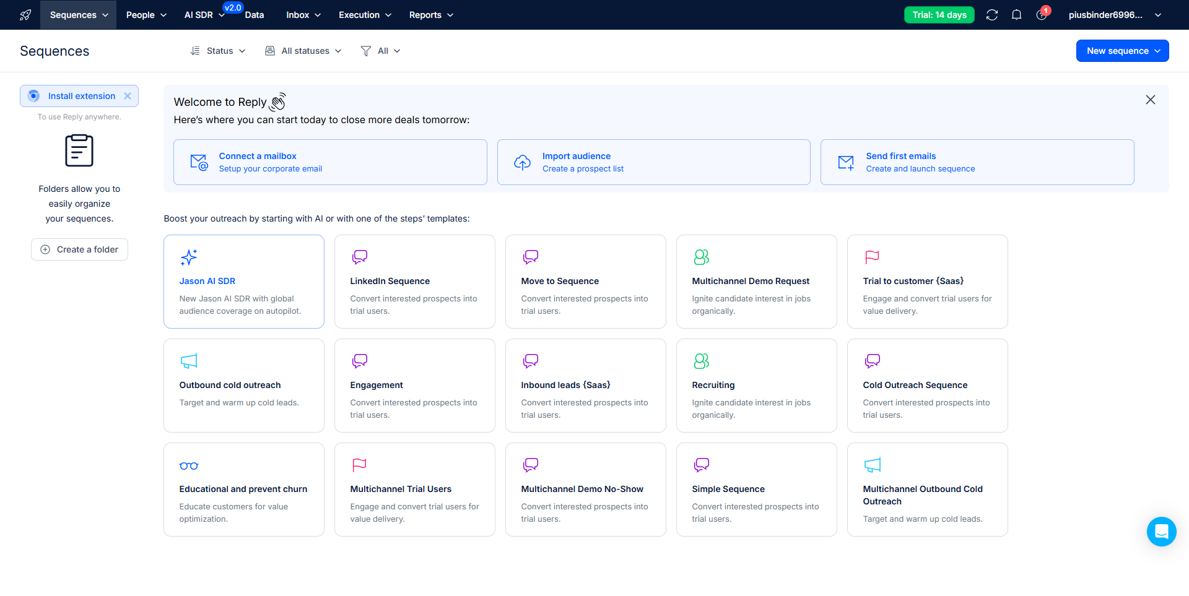Open the All statuses dropdown
Viewport: 1189px width, 596px height.
point(303,51)
